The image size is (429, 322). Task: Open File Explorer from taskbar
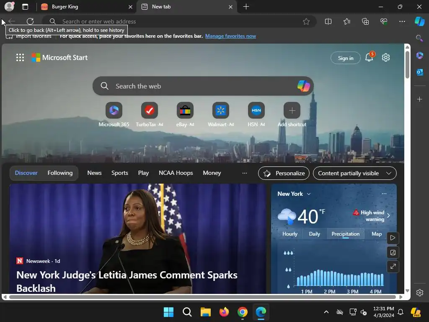click(x=205, y=312)
